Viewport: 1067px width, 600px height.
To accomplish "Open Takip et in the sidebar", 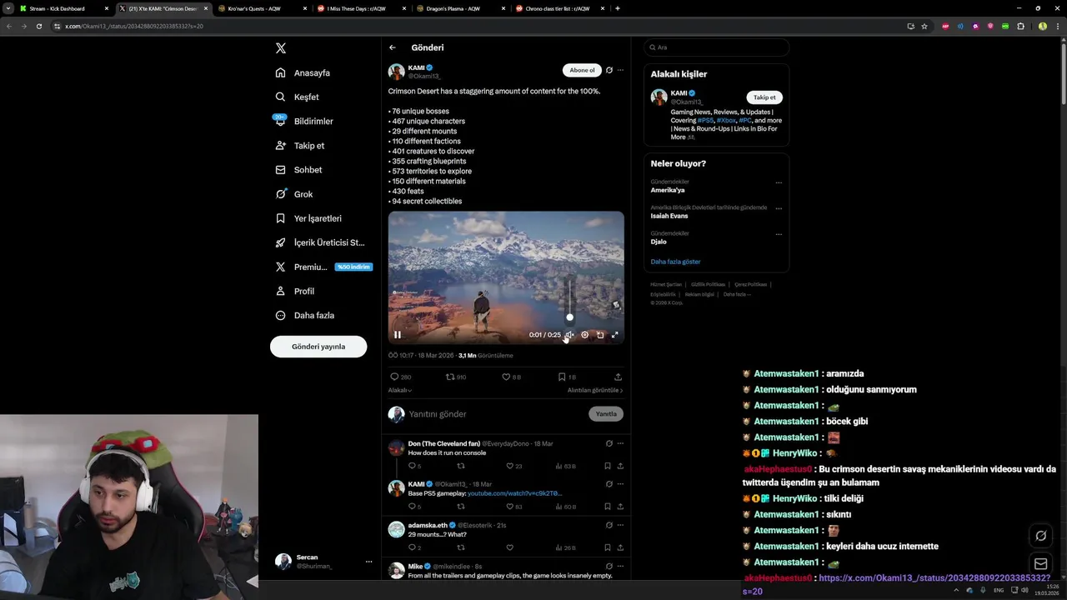I will point(300,145).
